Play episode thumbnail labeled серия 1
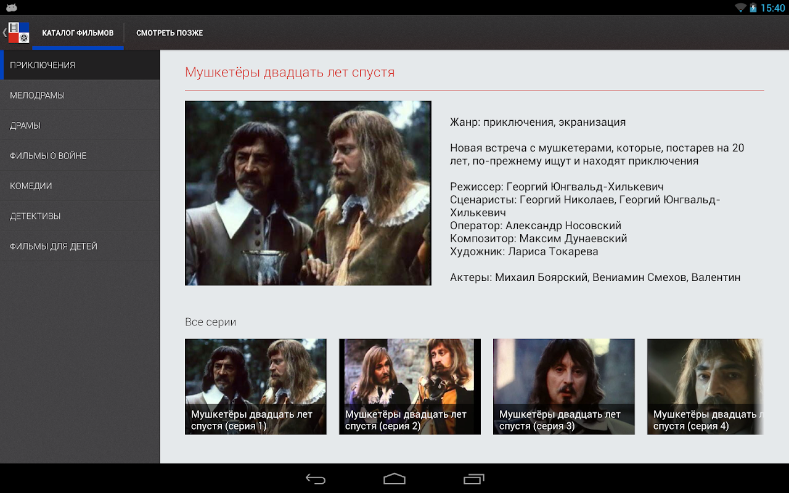 [x=256, y=386]
